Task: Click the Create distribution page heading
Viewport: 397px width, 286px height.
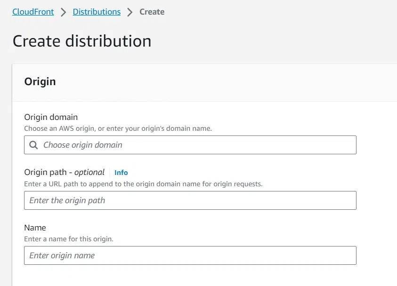Action: [x=82, y=41]
